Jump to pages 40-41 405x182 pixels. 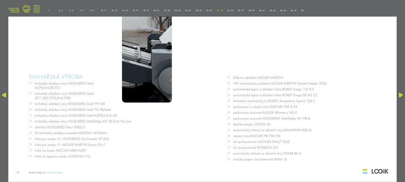click(262, 11)
